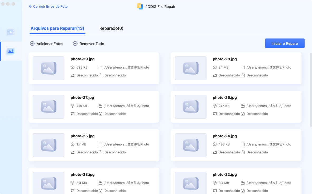Select photo-29.jpg thumbnail
Image resolution: width=312 pixels, height=194 pixels.
coord(49,68)
